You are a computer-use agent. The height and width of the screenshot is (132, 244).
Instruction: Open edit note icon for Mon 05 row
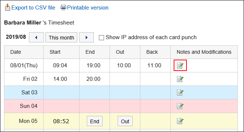(x=180, y=121)
